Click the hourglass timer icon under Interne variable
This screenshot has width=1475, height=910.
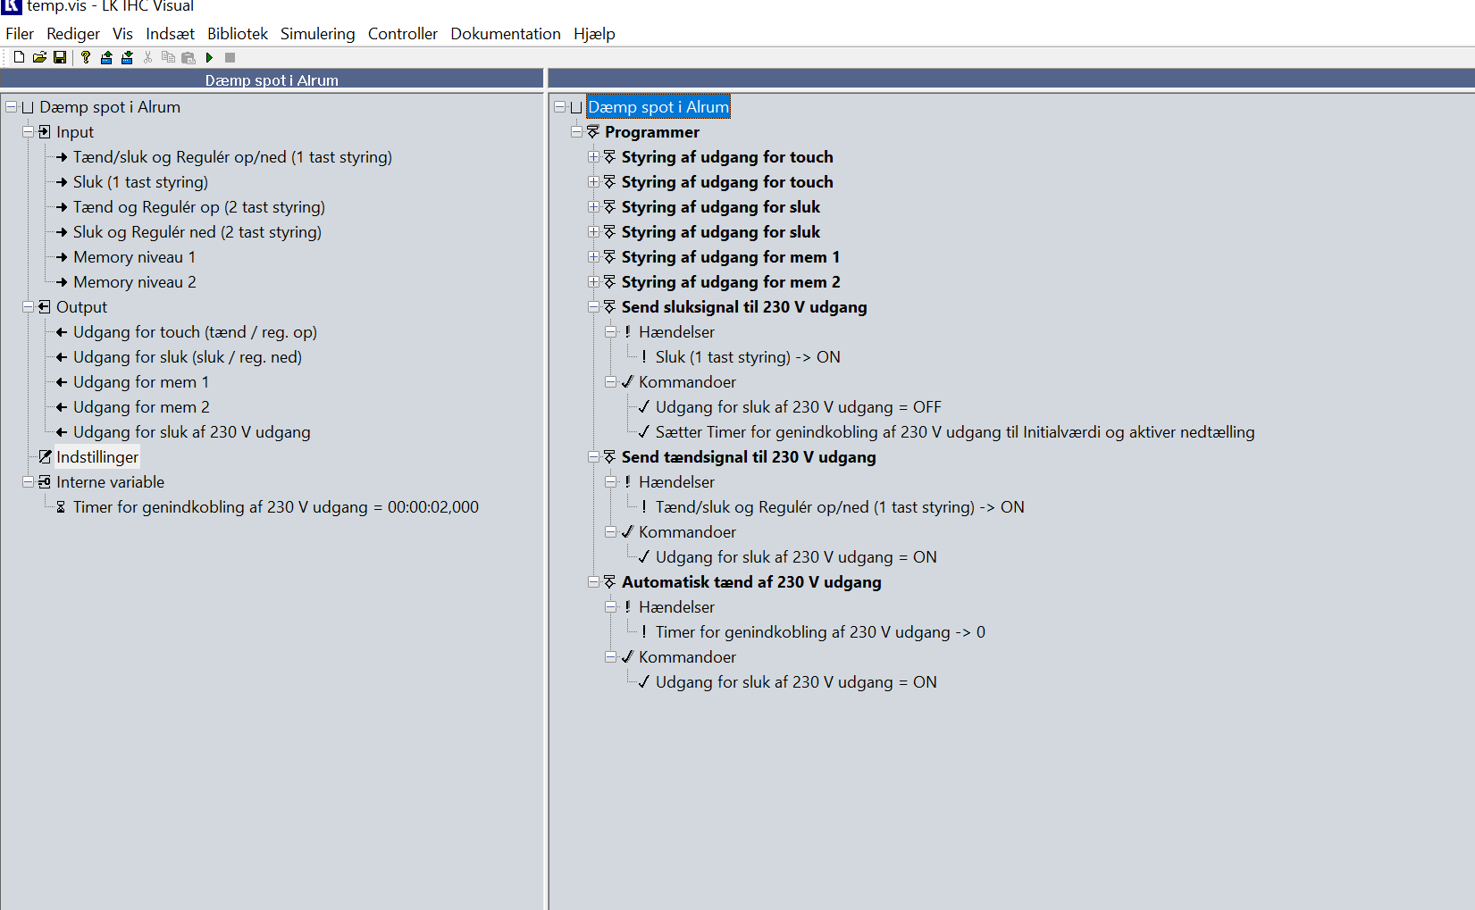click(x=61, y=507)
